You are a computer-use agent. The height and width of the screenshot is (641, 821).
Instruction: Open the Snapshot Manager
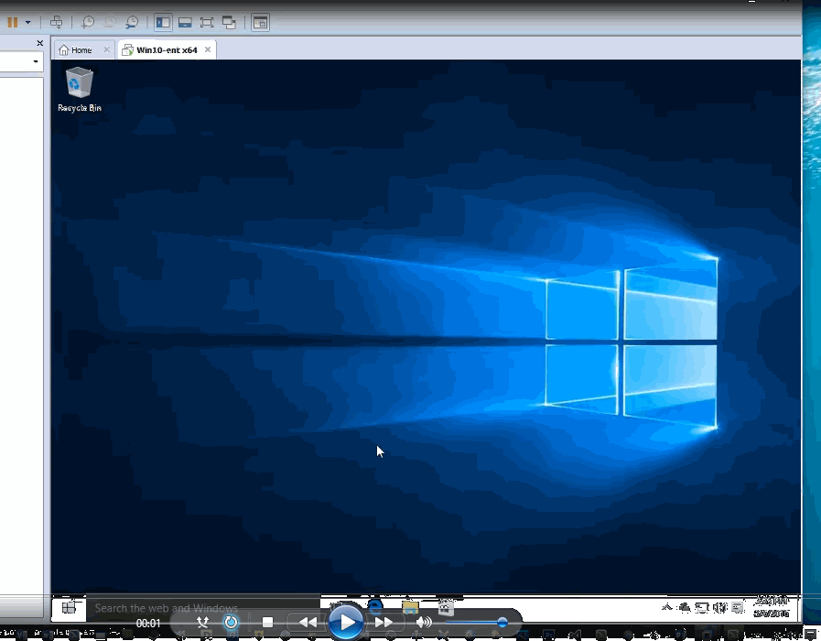tap(134, 22)
